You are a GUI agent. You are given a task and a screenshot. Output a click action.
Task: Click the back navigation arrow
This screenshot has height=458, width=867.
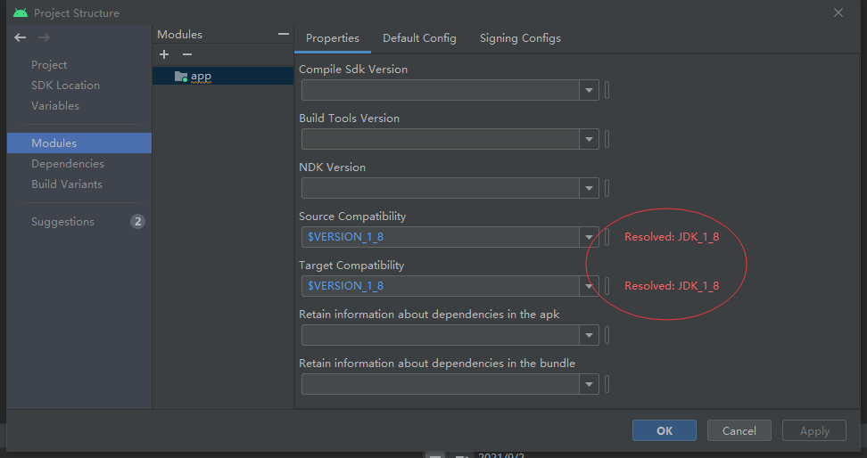point(21,37)
